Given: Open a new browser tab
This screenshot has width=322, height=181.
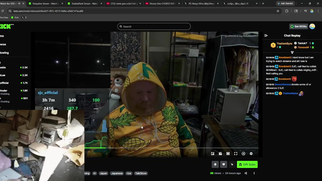Looking at the screenshot, I should point(263,4).
